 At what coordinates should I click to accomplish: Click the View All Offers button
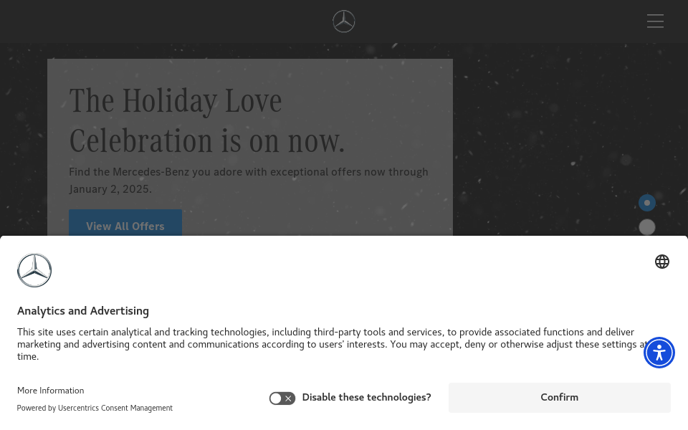click(125, 226)
